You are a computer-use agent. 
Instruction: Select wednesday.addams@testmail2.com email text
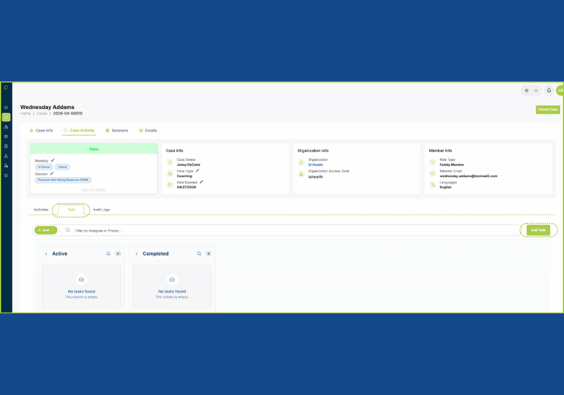pos(468,176)
